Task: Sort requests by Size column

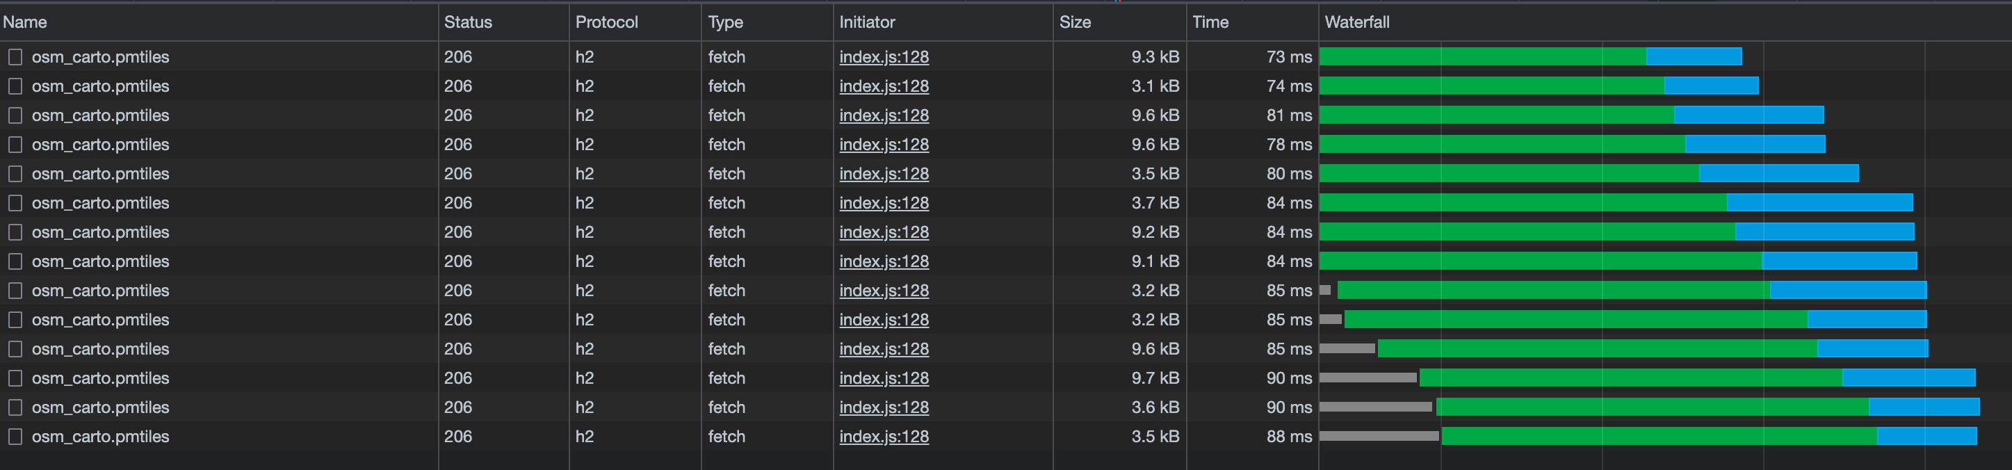Action: coord(1075,22)
